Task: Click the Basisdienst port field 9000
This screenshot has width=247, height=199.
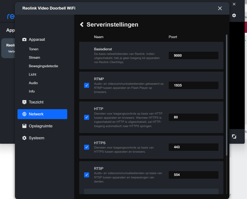Action: click(x=193, y=56)
